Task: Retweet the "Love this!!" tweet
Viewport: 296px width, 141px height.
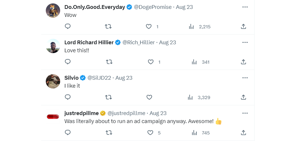Action: click(x=109, y=62)
